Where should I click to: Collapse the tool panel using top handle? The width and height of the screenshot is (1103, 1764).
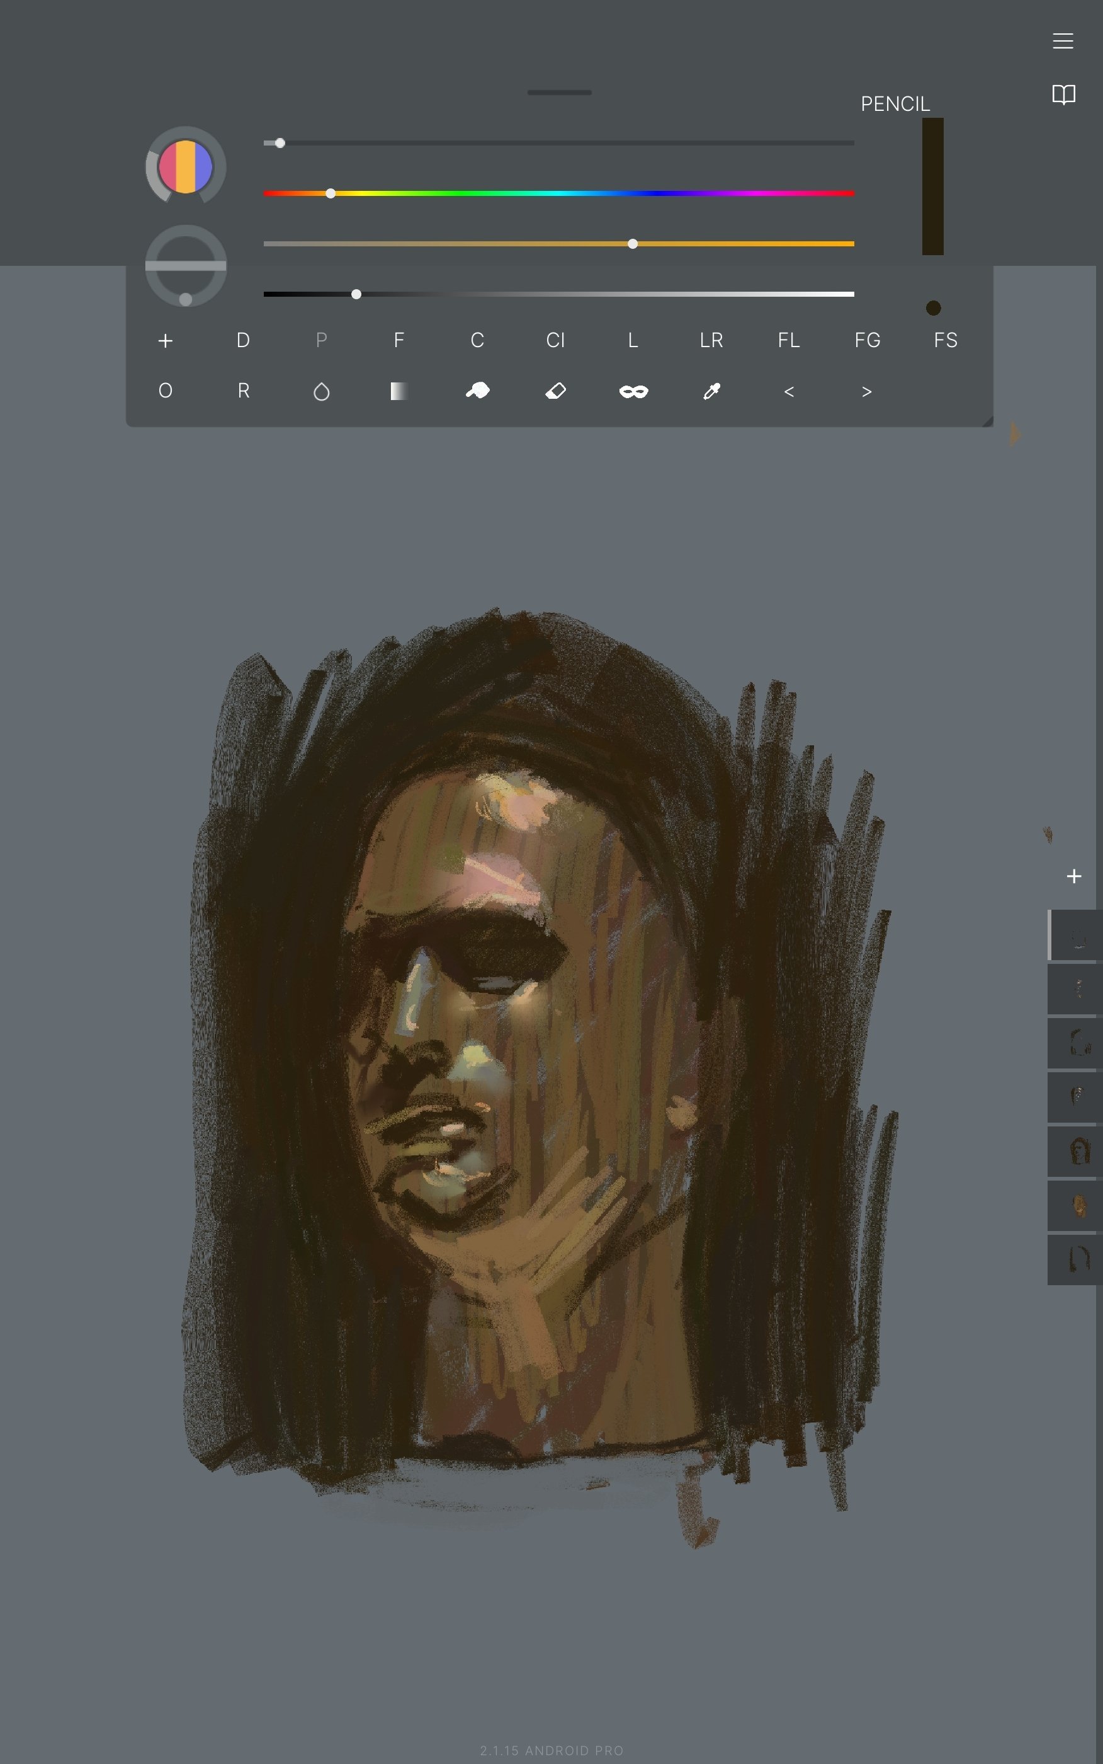[x=559, y=92]
